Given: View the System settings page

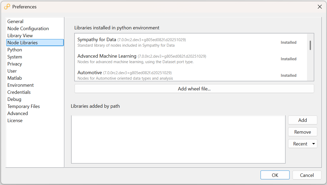Looking at the screenshot, I should tap(14, 57).
